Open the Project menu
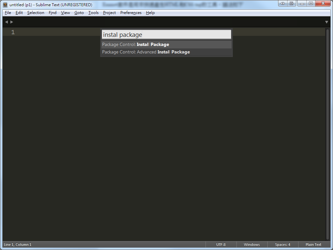Image resolution: width=333 pixels, height=250 pixels. 109,13
